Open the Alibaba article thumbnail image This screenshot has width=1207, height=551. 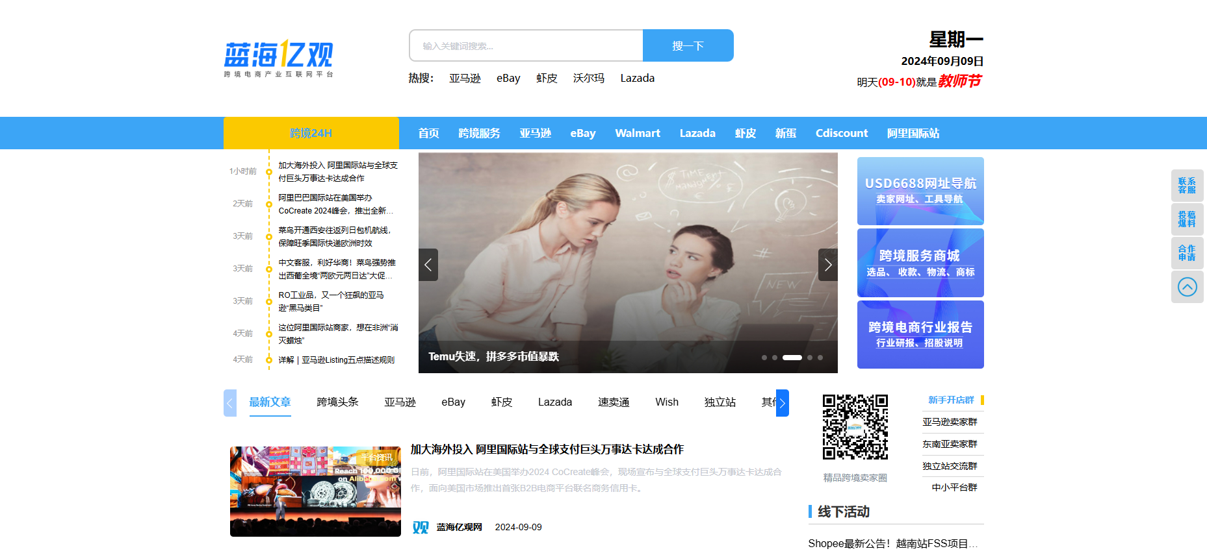(x=315, y=491)
